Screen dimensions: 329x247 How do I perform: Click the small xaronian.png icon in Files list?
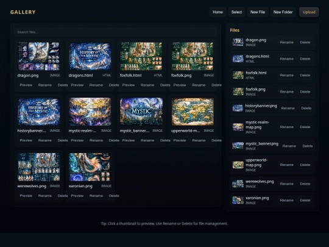pyautogui.click(x=238, y=200)
